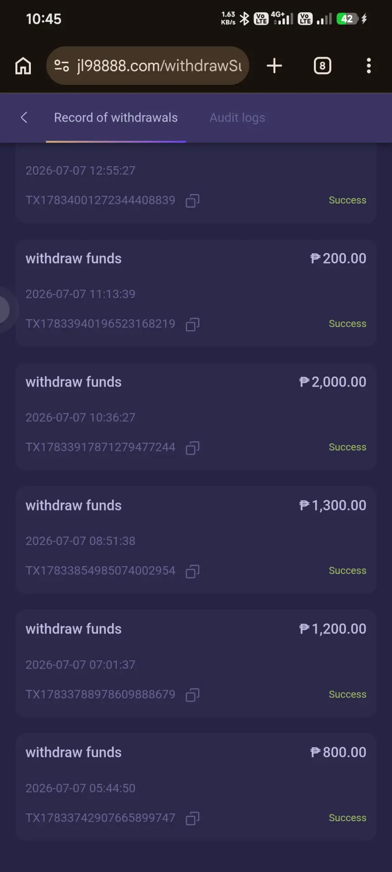The width and height of the screenshot is (392, 872).
Task: Tap Success status of the ₱200.00 withdrawal
Action: (x=348, y=324)
